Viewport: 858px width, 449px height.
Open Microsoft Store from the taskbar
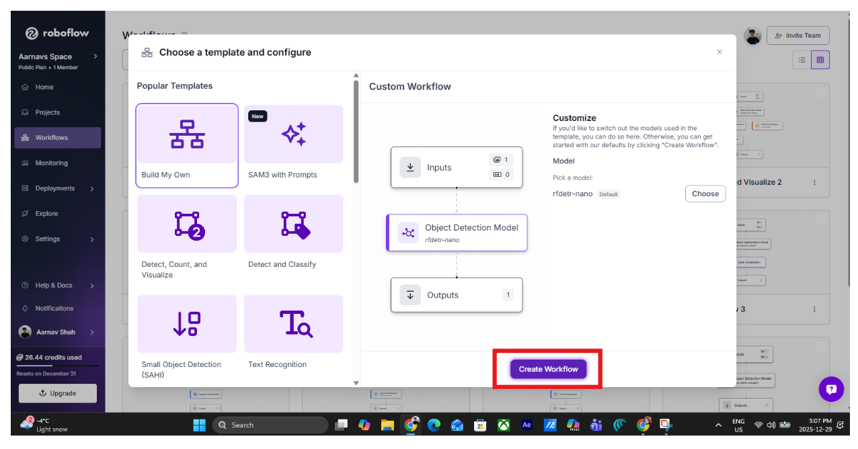480,425
